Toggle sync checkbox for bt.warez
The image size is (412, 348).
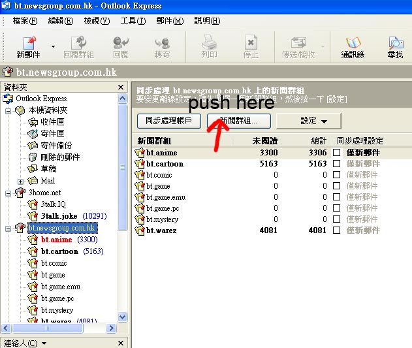pos(337,230)
